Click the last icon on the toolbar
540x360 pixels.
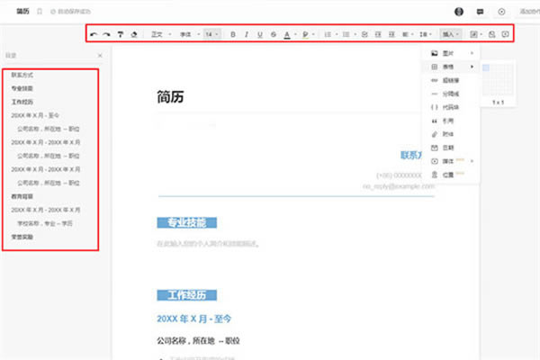pyautogui.click(x=505, y=34)
